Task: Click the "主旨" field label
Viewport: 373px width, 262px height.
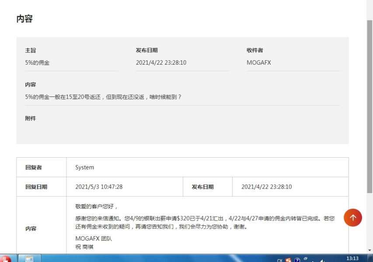Action: 31,50
